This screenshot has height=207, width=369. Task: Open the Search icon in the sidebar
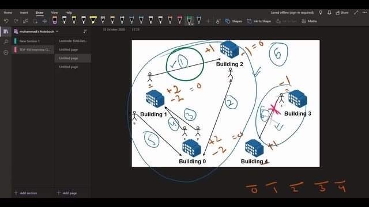6,42
